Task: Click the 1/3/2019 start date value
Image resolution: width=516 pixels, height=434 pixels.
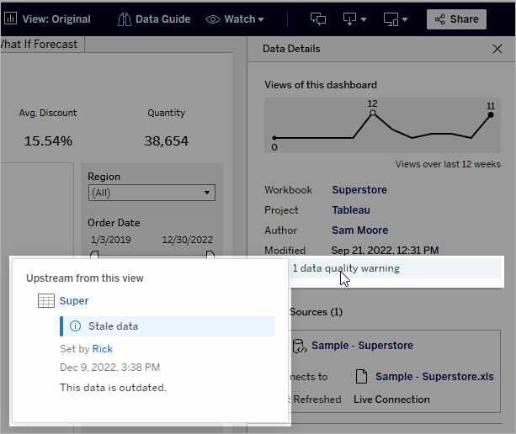Action: [x=111, y=240]
